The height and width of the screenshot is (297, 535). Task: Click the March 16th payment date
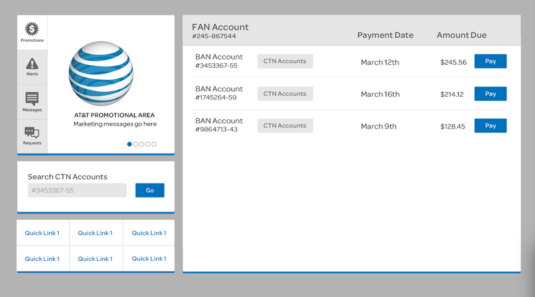pyautogui.click(x=381, y=95)
